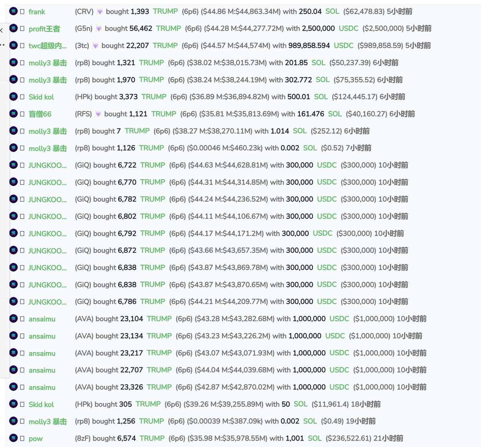Click the 21小时前 timestamp
The image size is (481, 447).
point(388,438)
